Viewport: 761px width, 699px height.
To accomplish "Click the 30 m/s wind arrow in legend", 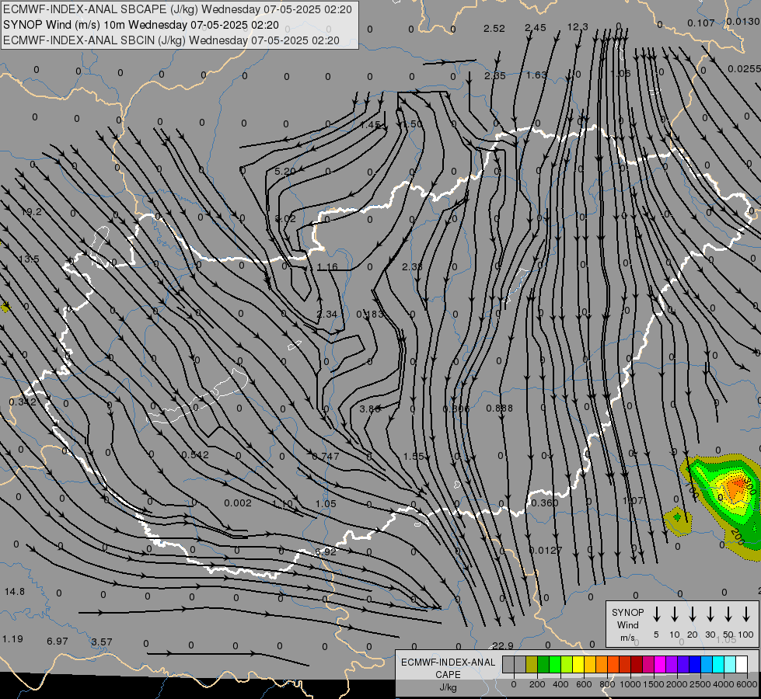I will click(x=710, y=614).
